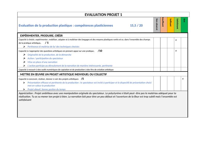207x146 pixels.
Task: Click the arrow bullet before "Mise en place d'une narration"
Action: point(24,62)
